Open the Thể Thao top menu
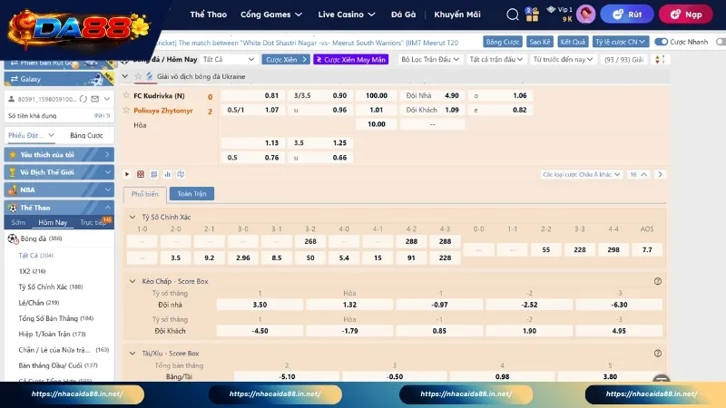 pyautogui.click(x=209, y=15)
